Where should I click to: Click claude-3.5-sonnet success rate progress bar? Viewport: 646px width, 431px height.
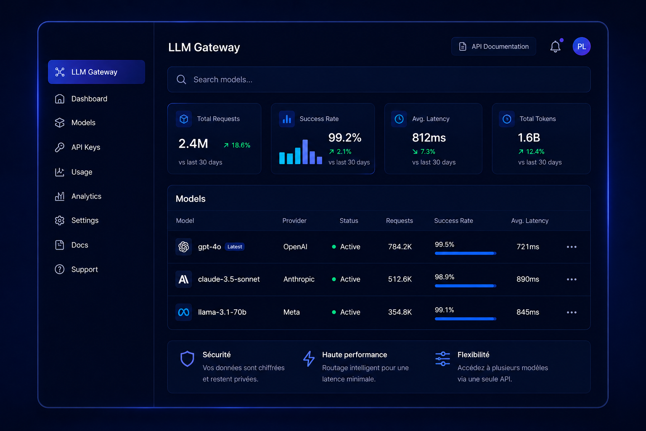pyautogui.click(x=466, y=286)
